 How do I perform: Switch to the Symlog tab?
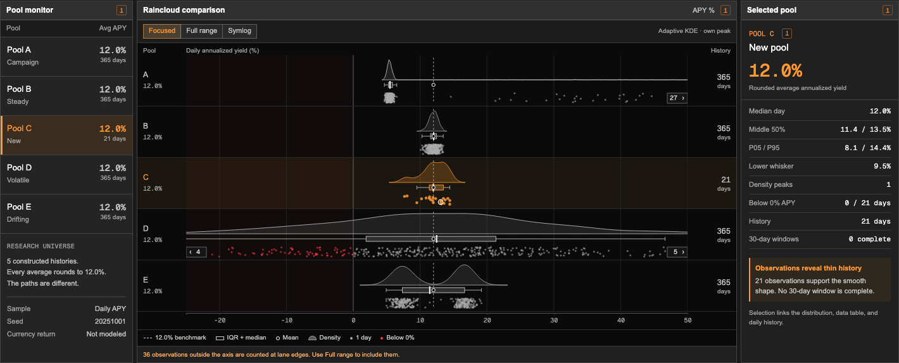point(240,31)
